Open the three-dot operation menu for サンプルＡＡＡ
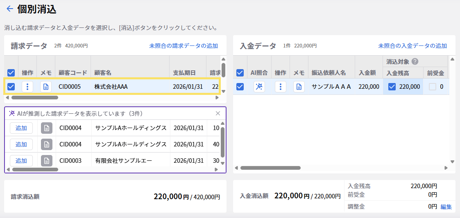Viewport: 460px width, 218px height. pos(281,87)
